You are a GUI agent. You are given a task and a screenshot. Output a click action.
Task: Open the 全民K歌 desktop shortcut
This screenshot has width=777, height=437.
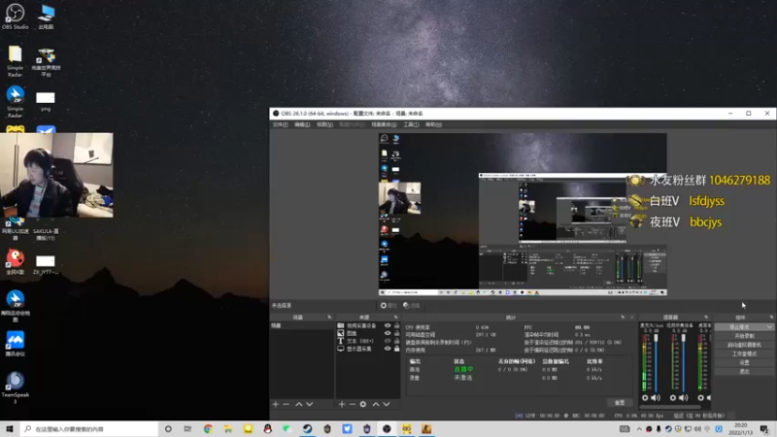15,262
